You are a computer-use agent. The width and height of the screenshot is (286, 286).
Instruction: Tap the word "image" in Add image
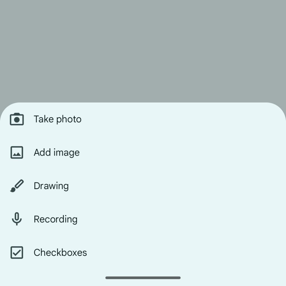66,153
